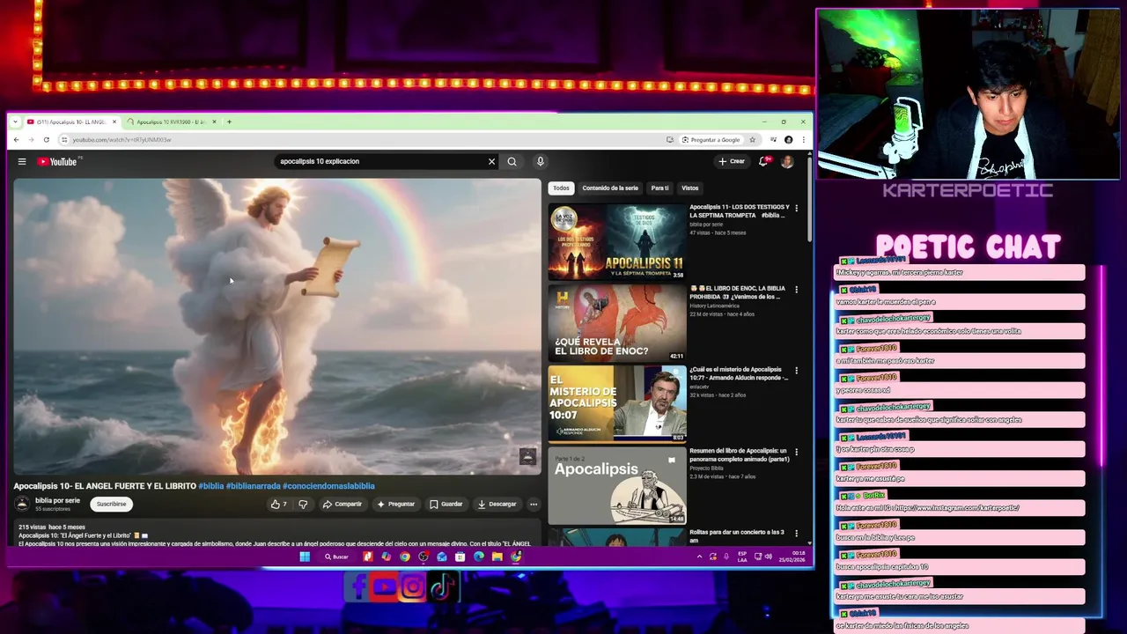The height and width of the screenshot is (634, 1127).
Task: Open the Libro de Enoc thumbnail
Action: pyautogui.click(x=616, y=323)
